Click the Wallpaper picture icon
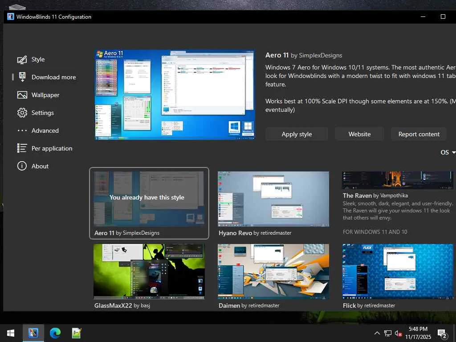This screenshot has width=456, height=342. tap(22, 95)
